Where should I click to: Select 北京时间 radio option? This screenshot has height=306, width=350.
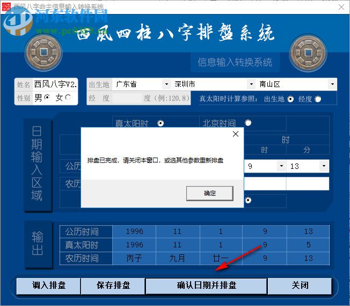pos(248,123)
